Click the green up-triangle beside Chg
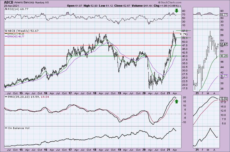This screenshot has width=230, height=152. pos(180,6)
